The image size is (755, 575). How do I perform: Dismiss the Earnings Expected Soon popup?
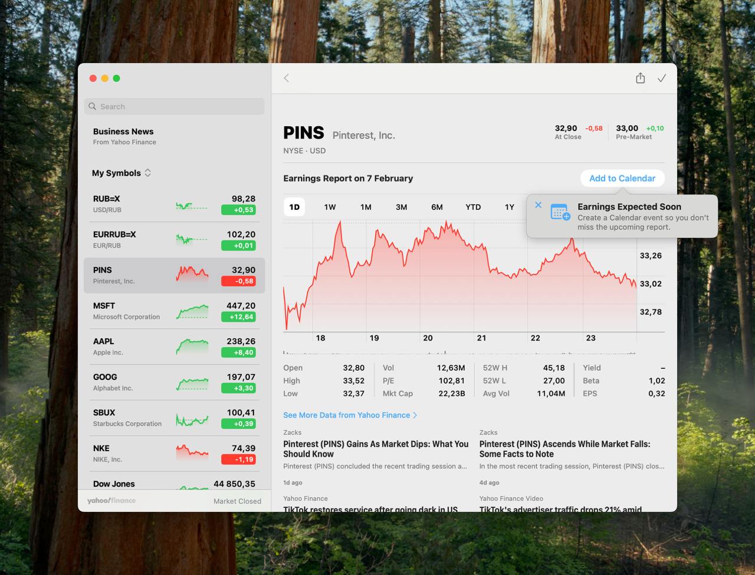tap(538, 205)
